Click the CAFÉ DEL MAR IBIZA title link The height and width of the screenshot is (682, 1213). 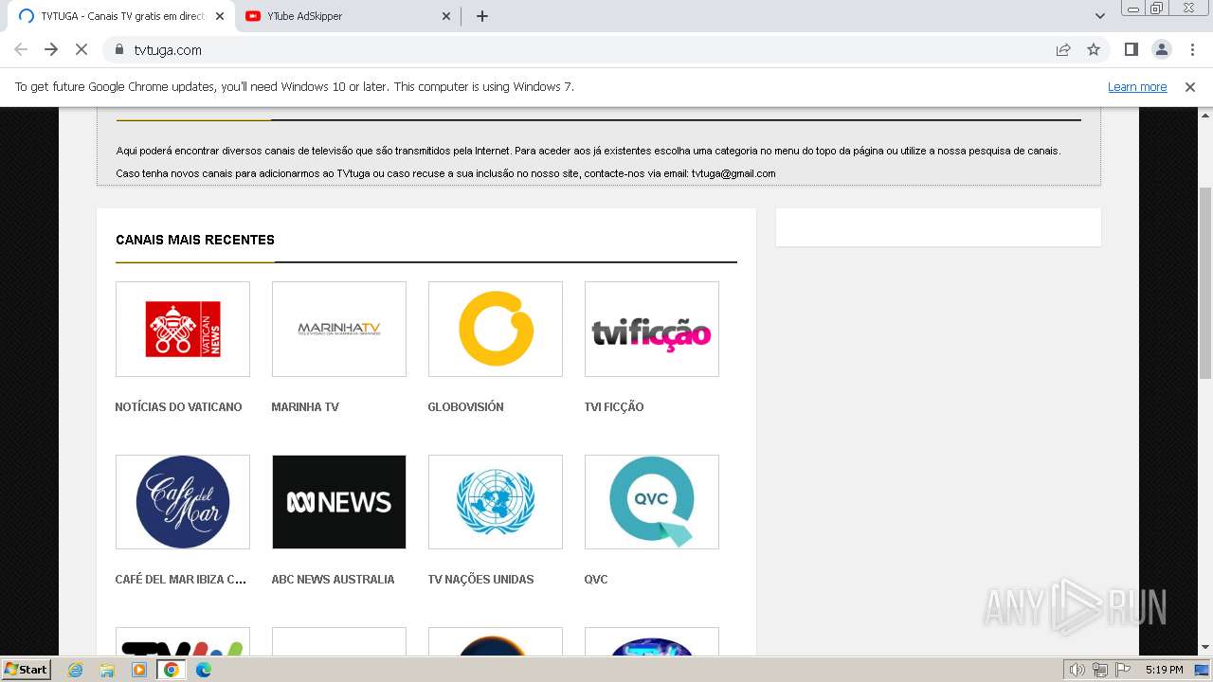(x=180, y=580)
